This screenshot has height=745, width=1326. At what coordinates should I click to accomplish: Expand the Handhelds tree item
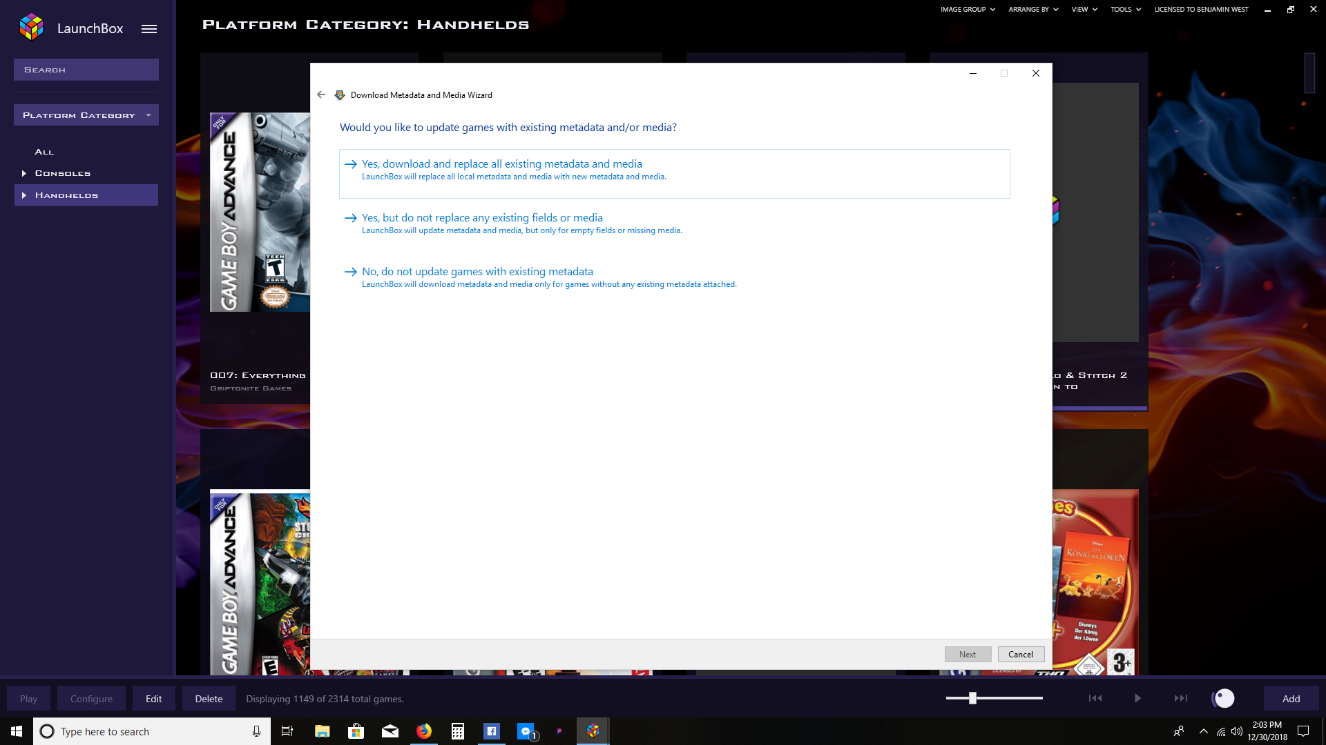click(24, 195)
